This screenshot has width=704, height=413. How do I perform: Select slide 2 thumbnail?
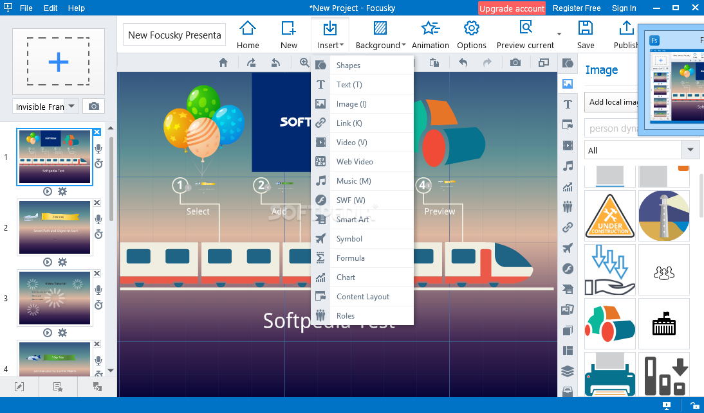tap(54, 227)
